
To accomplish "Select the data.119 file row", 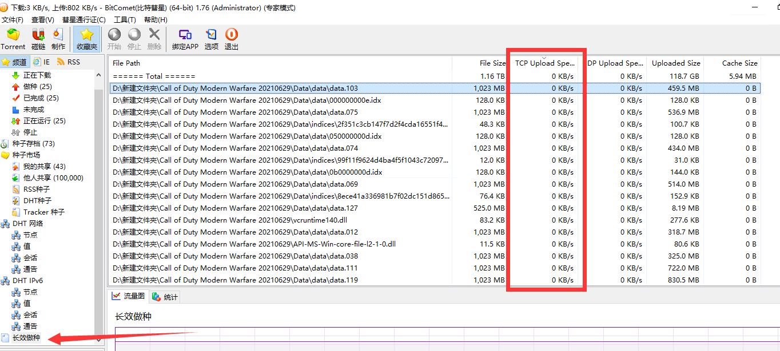I will 435,280.
